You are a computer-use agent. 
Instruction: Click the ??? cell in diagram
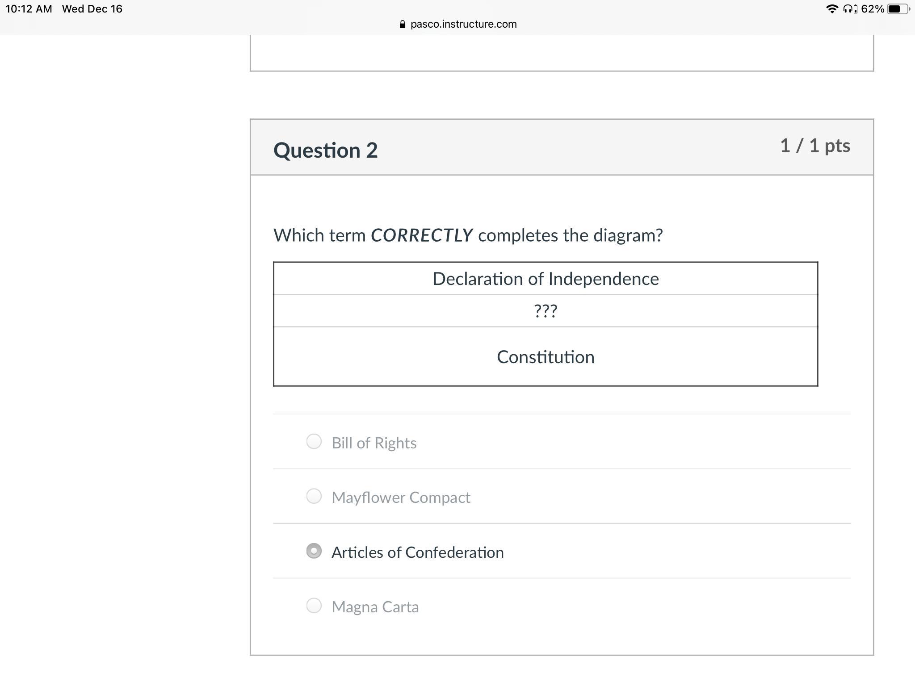545,311
